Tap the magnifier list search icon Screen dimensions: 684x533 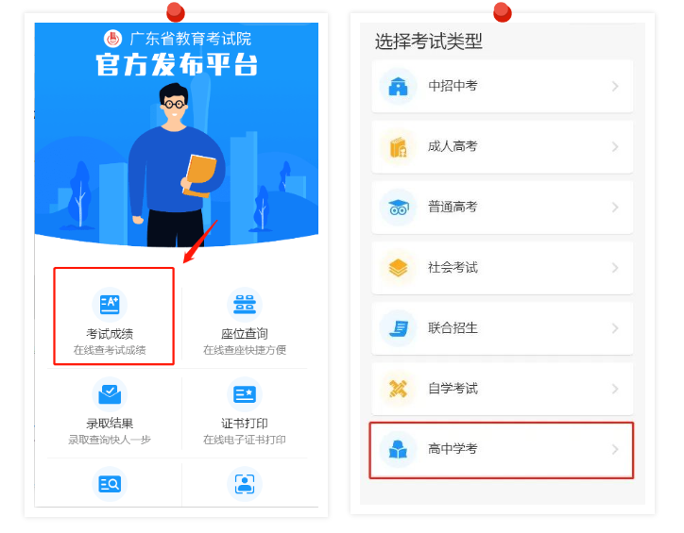pos(110,484)
